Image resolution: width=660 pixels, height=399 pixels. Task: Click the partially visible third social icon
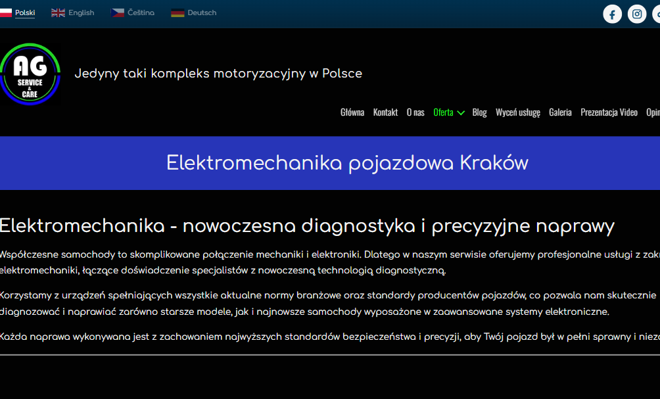(656, 14)
